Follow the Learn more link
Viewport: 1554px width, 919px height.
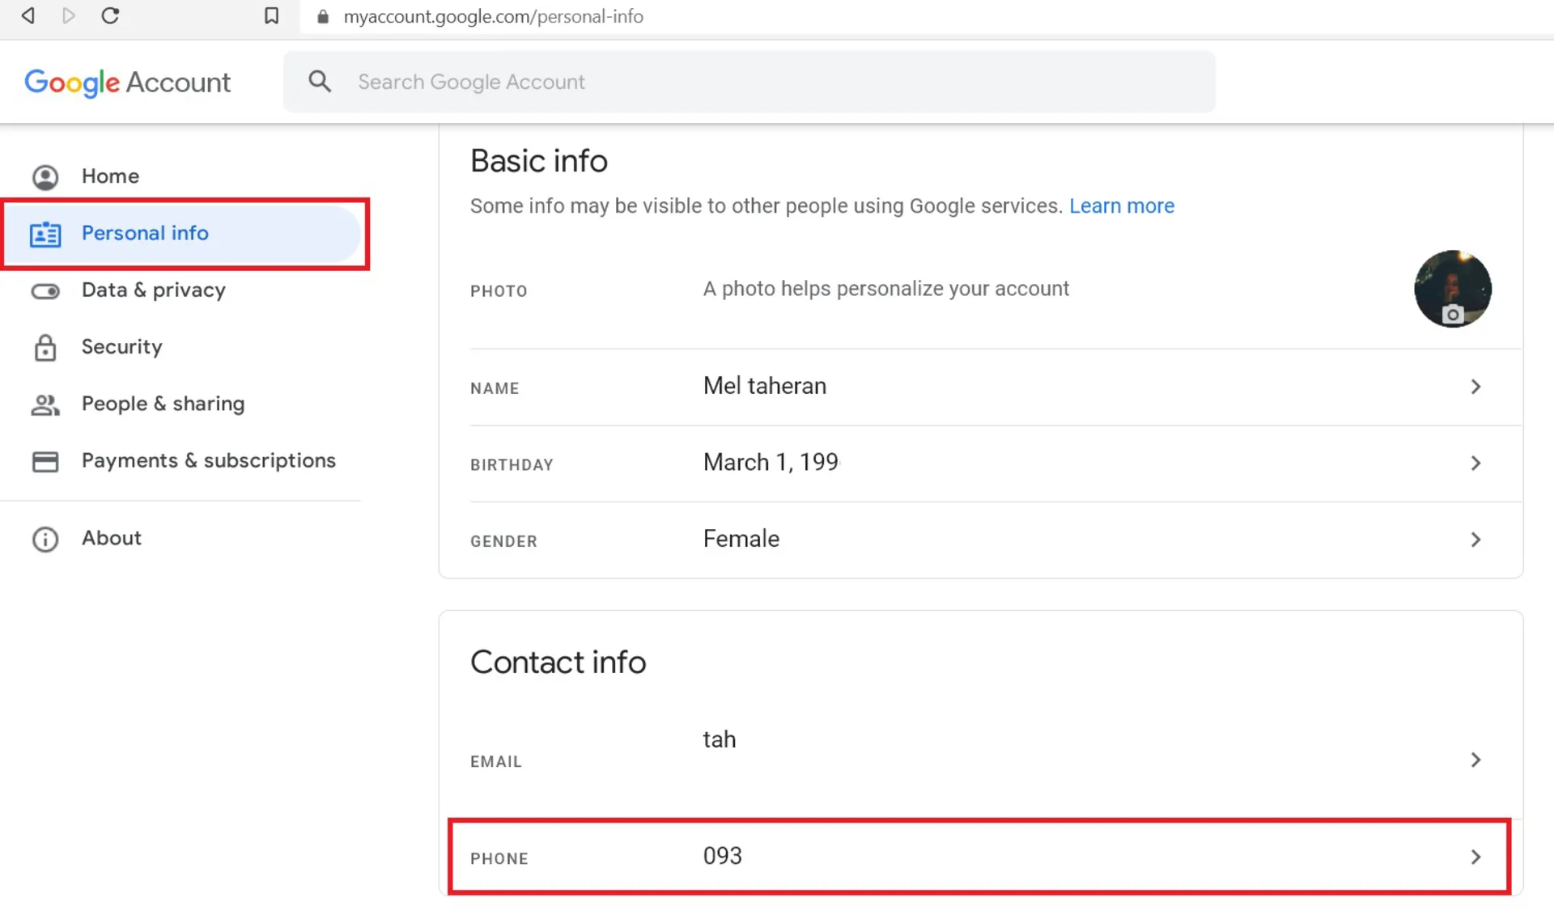coord(1121,205)
